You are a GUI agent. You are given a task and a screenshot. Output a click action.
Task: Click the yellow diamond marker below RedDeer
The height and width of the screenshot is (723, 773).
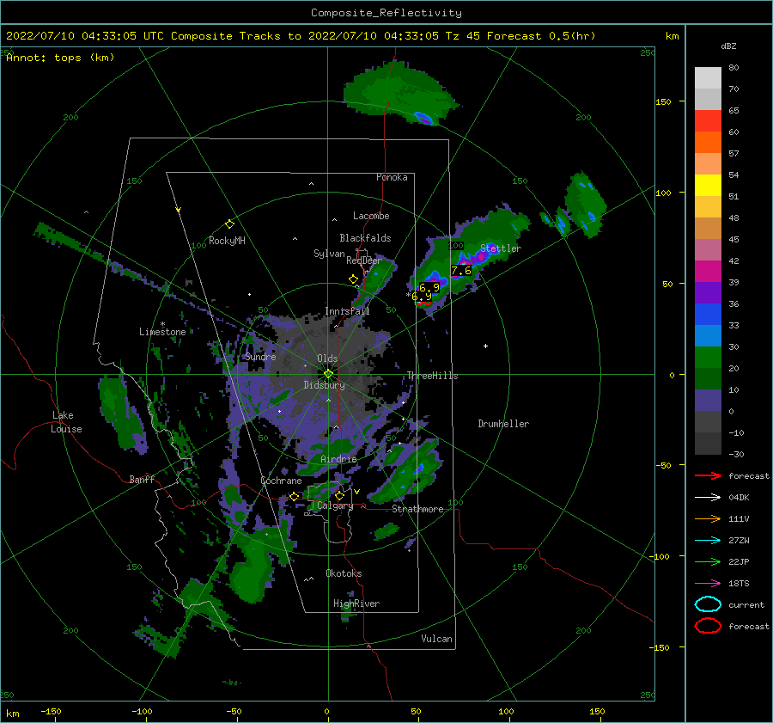[x=354, y=279]
